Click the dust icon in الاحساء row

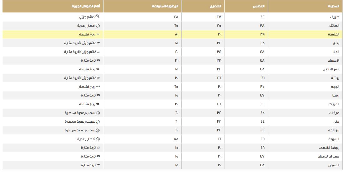(98, 60)
